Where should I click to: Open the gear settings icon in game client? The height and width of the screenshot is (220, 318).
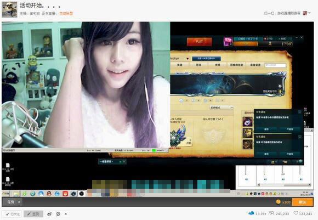290,44
